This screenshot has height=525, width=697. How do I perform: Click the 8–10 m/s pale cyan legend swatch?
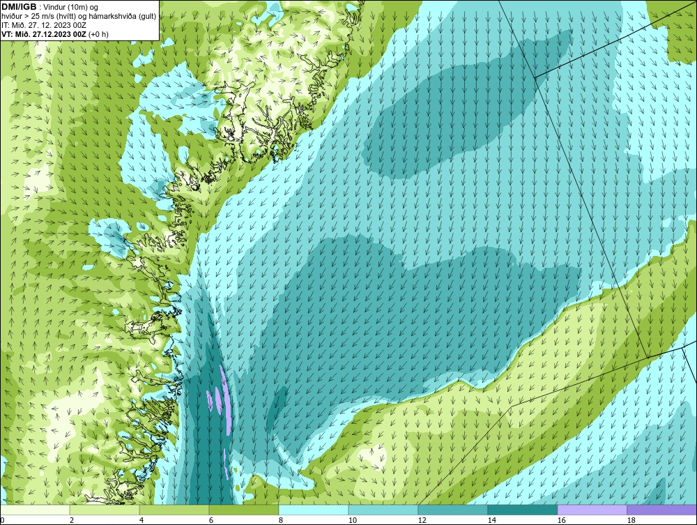[x=314, y=510]
